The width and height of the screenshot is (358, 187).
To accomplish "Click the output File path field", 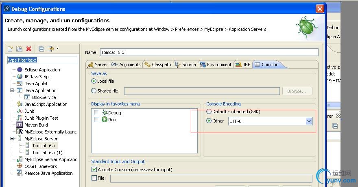I will (211, 178).
